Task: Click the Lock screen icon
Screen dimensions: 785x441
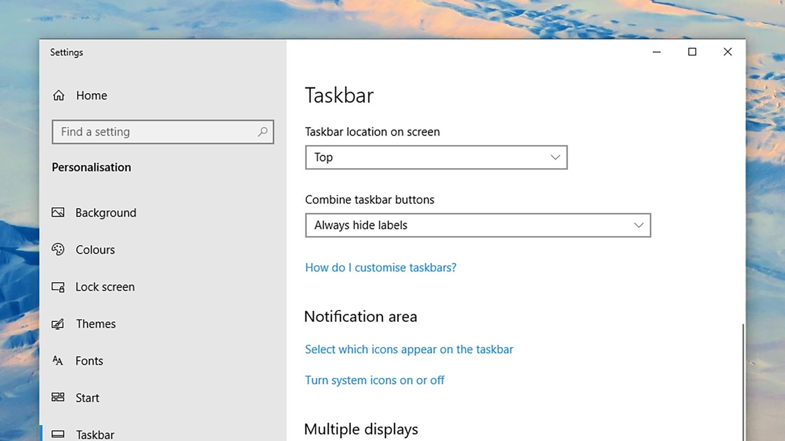Action: (58, 287)
